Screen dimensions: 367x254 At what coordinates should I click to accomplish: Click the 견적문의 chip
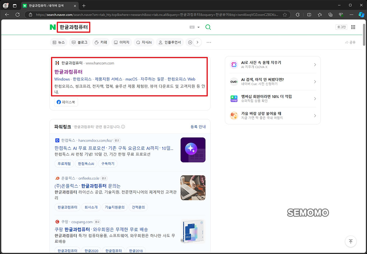point(138,207)
